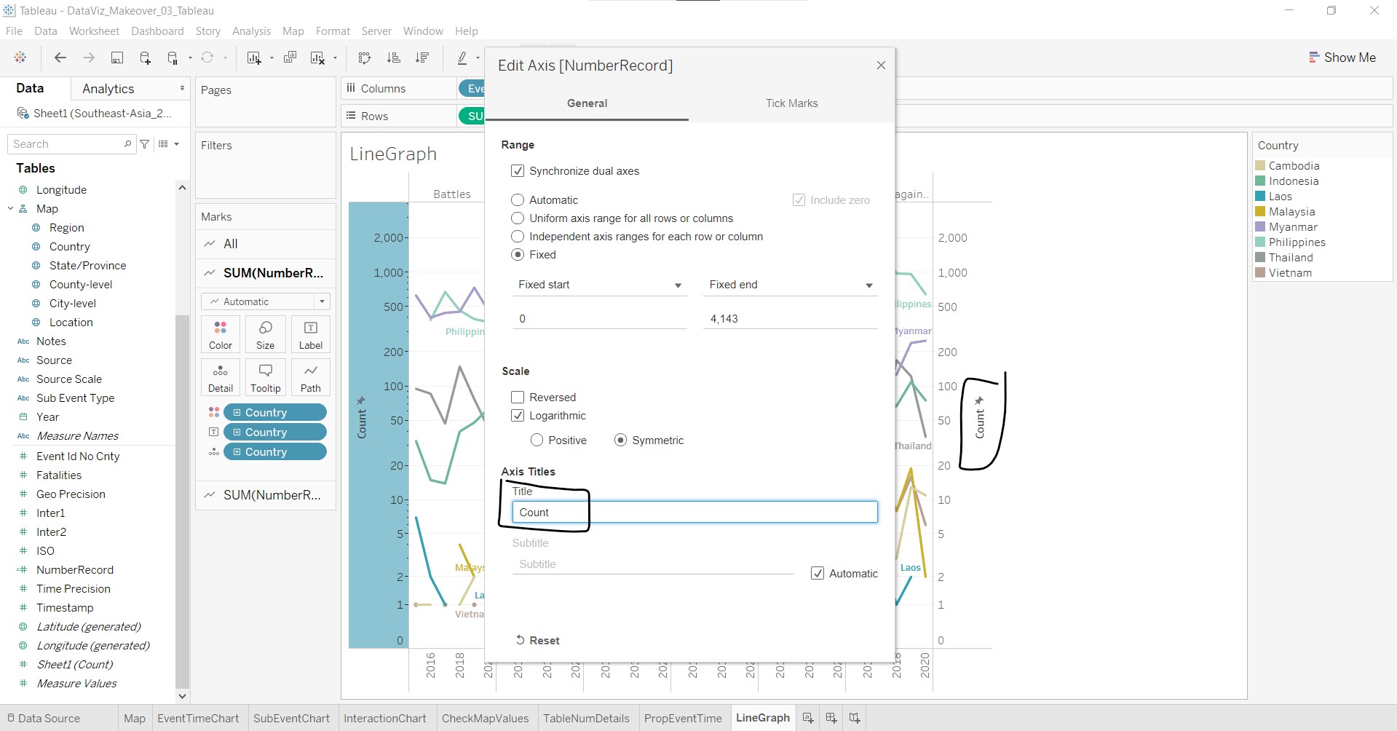Click the Save workbook toolbar icon
The width and height of the screenshot is (1397, 731).
[116, 58]
